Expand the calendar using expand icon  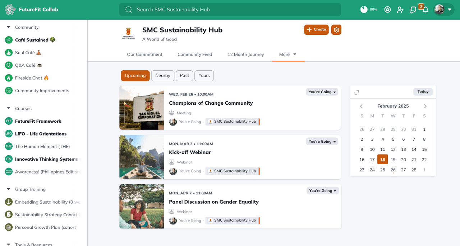click(x=356, y=92)
